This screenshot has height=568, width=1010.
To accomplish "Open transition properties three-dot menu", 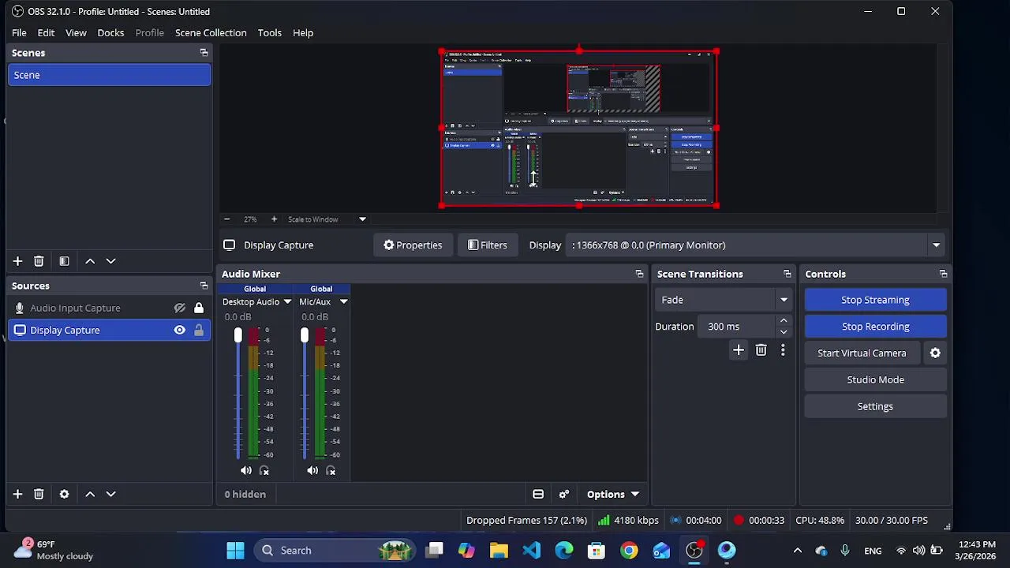I will coord(783,350).
